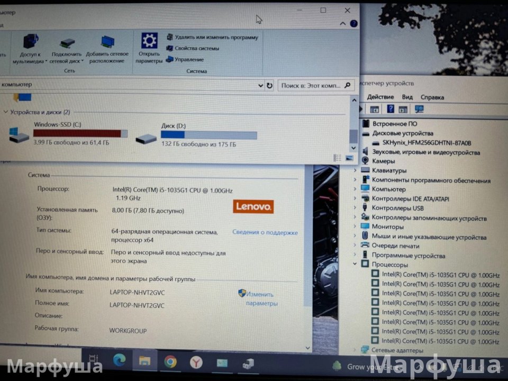
Task: Open the address bar history dropdown
Action: pyautogui.click(x=260, y=85)
